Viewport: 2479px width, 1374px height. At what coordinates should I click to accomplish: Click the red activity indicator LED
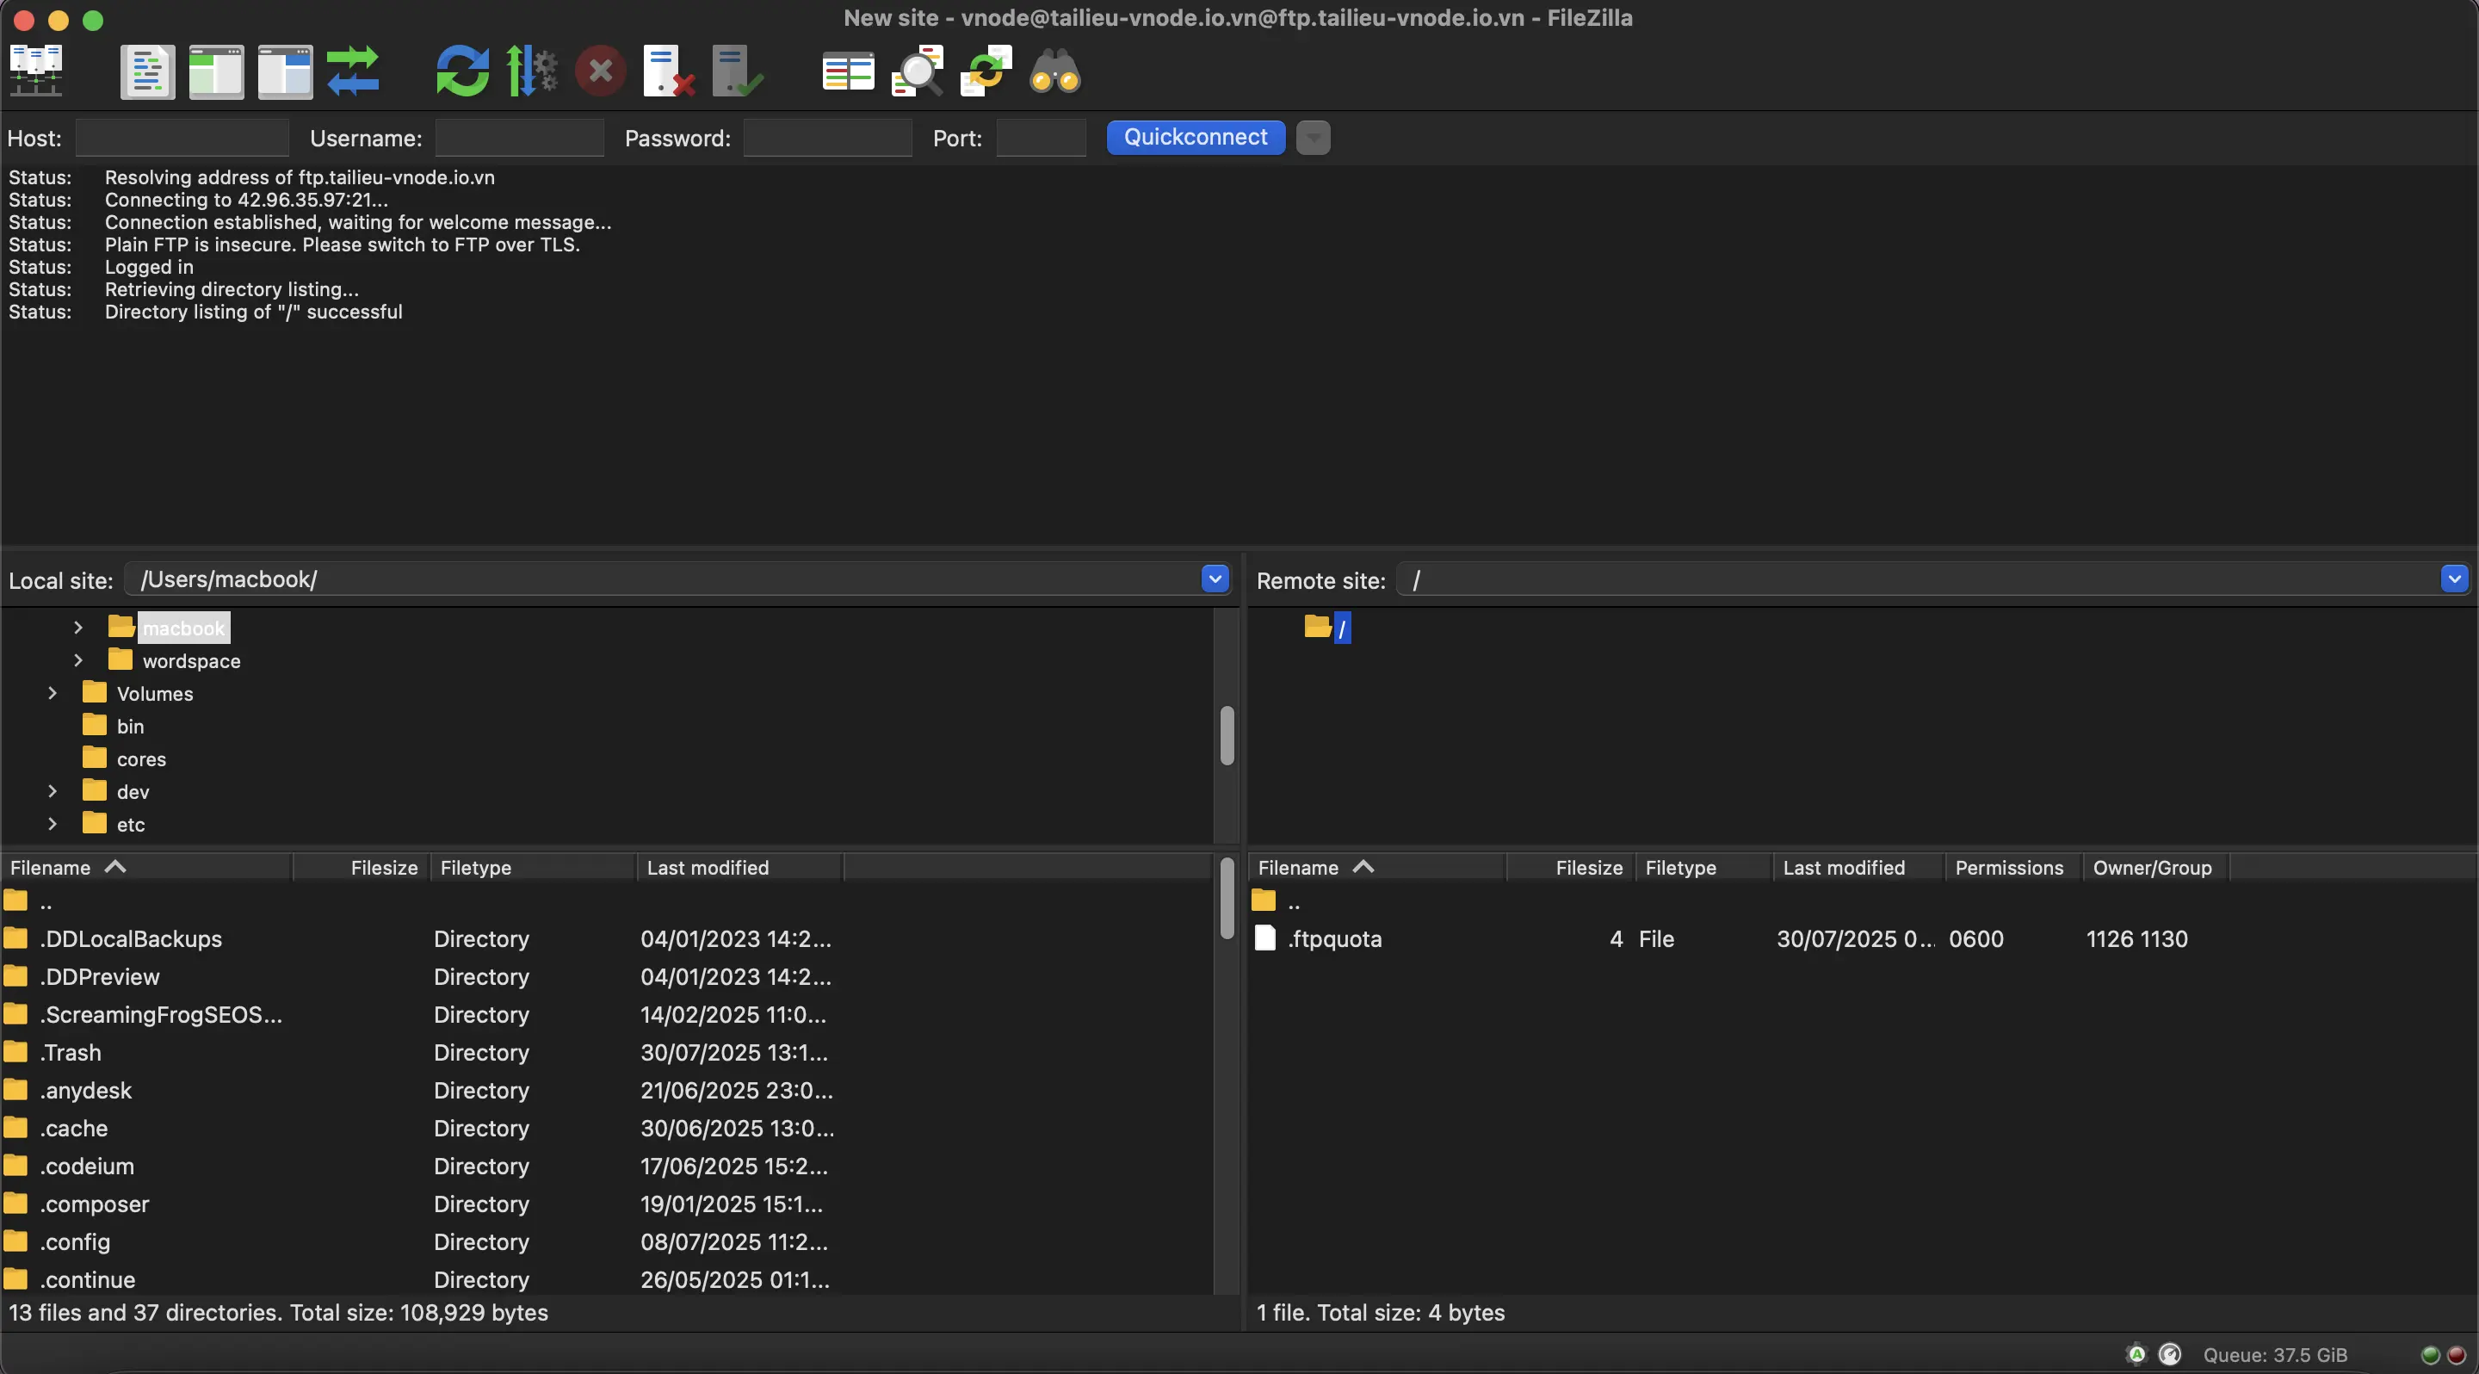click(x=2456, y=1355)
